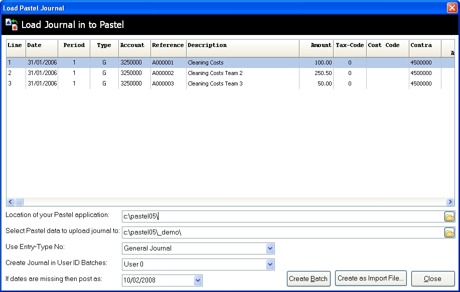
Task: Close the dialog using the Close button
Action: pos(433,278)
